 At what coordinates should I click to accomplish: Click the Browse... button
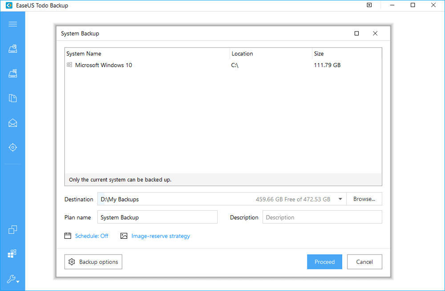[x=364, y=199]
